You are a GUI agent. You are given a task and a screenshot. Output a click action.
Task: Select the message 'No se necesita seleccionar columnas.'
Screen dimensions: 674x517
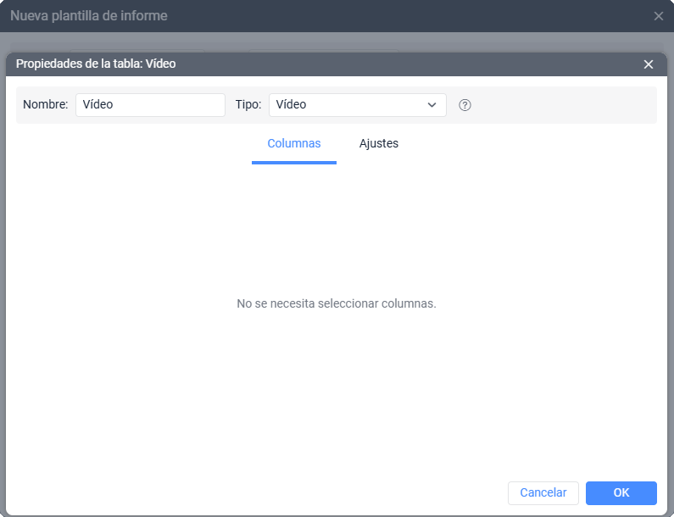(x=337, y=303)
